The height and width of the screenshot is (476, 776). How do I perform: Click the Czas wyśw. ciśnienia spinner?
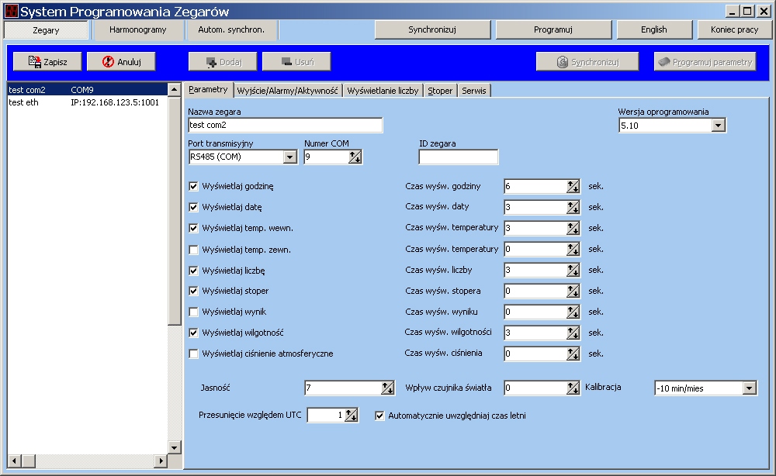[573, 354]
